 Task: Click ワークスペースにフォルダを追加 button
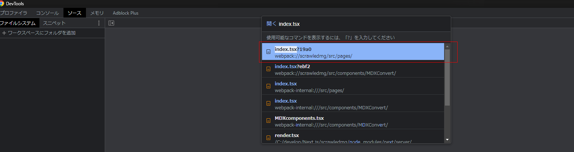[39, 33]
